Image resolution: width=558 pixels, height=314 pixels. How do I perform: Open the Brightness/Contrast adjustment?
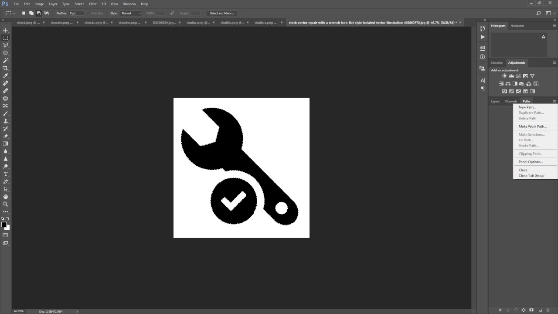pos(504,75)
